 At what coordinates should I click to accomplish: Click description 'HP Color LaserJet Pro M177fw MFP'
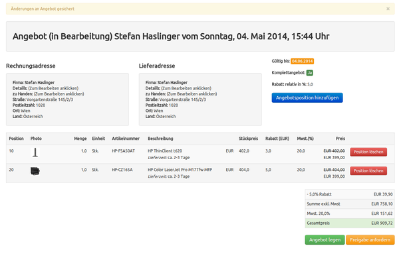[180, 170]
